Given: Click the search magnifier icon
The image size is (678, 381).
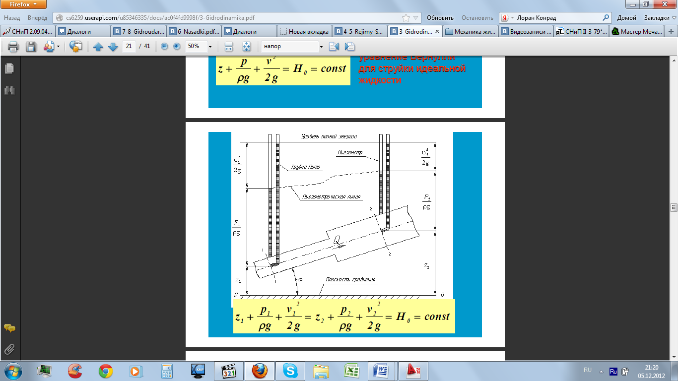Looking at the screenshot, I should [606, 17].
